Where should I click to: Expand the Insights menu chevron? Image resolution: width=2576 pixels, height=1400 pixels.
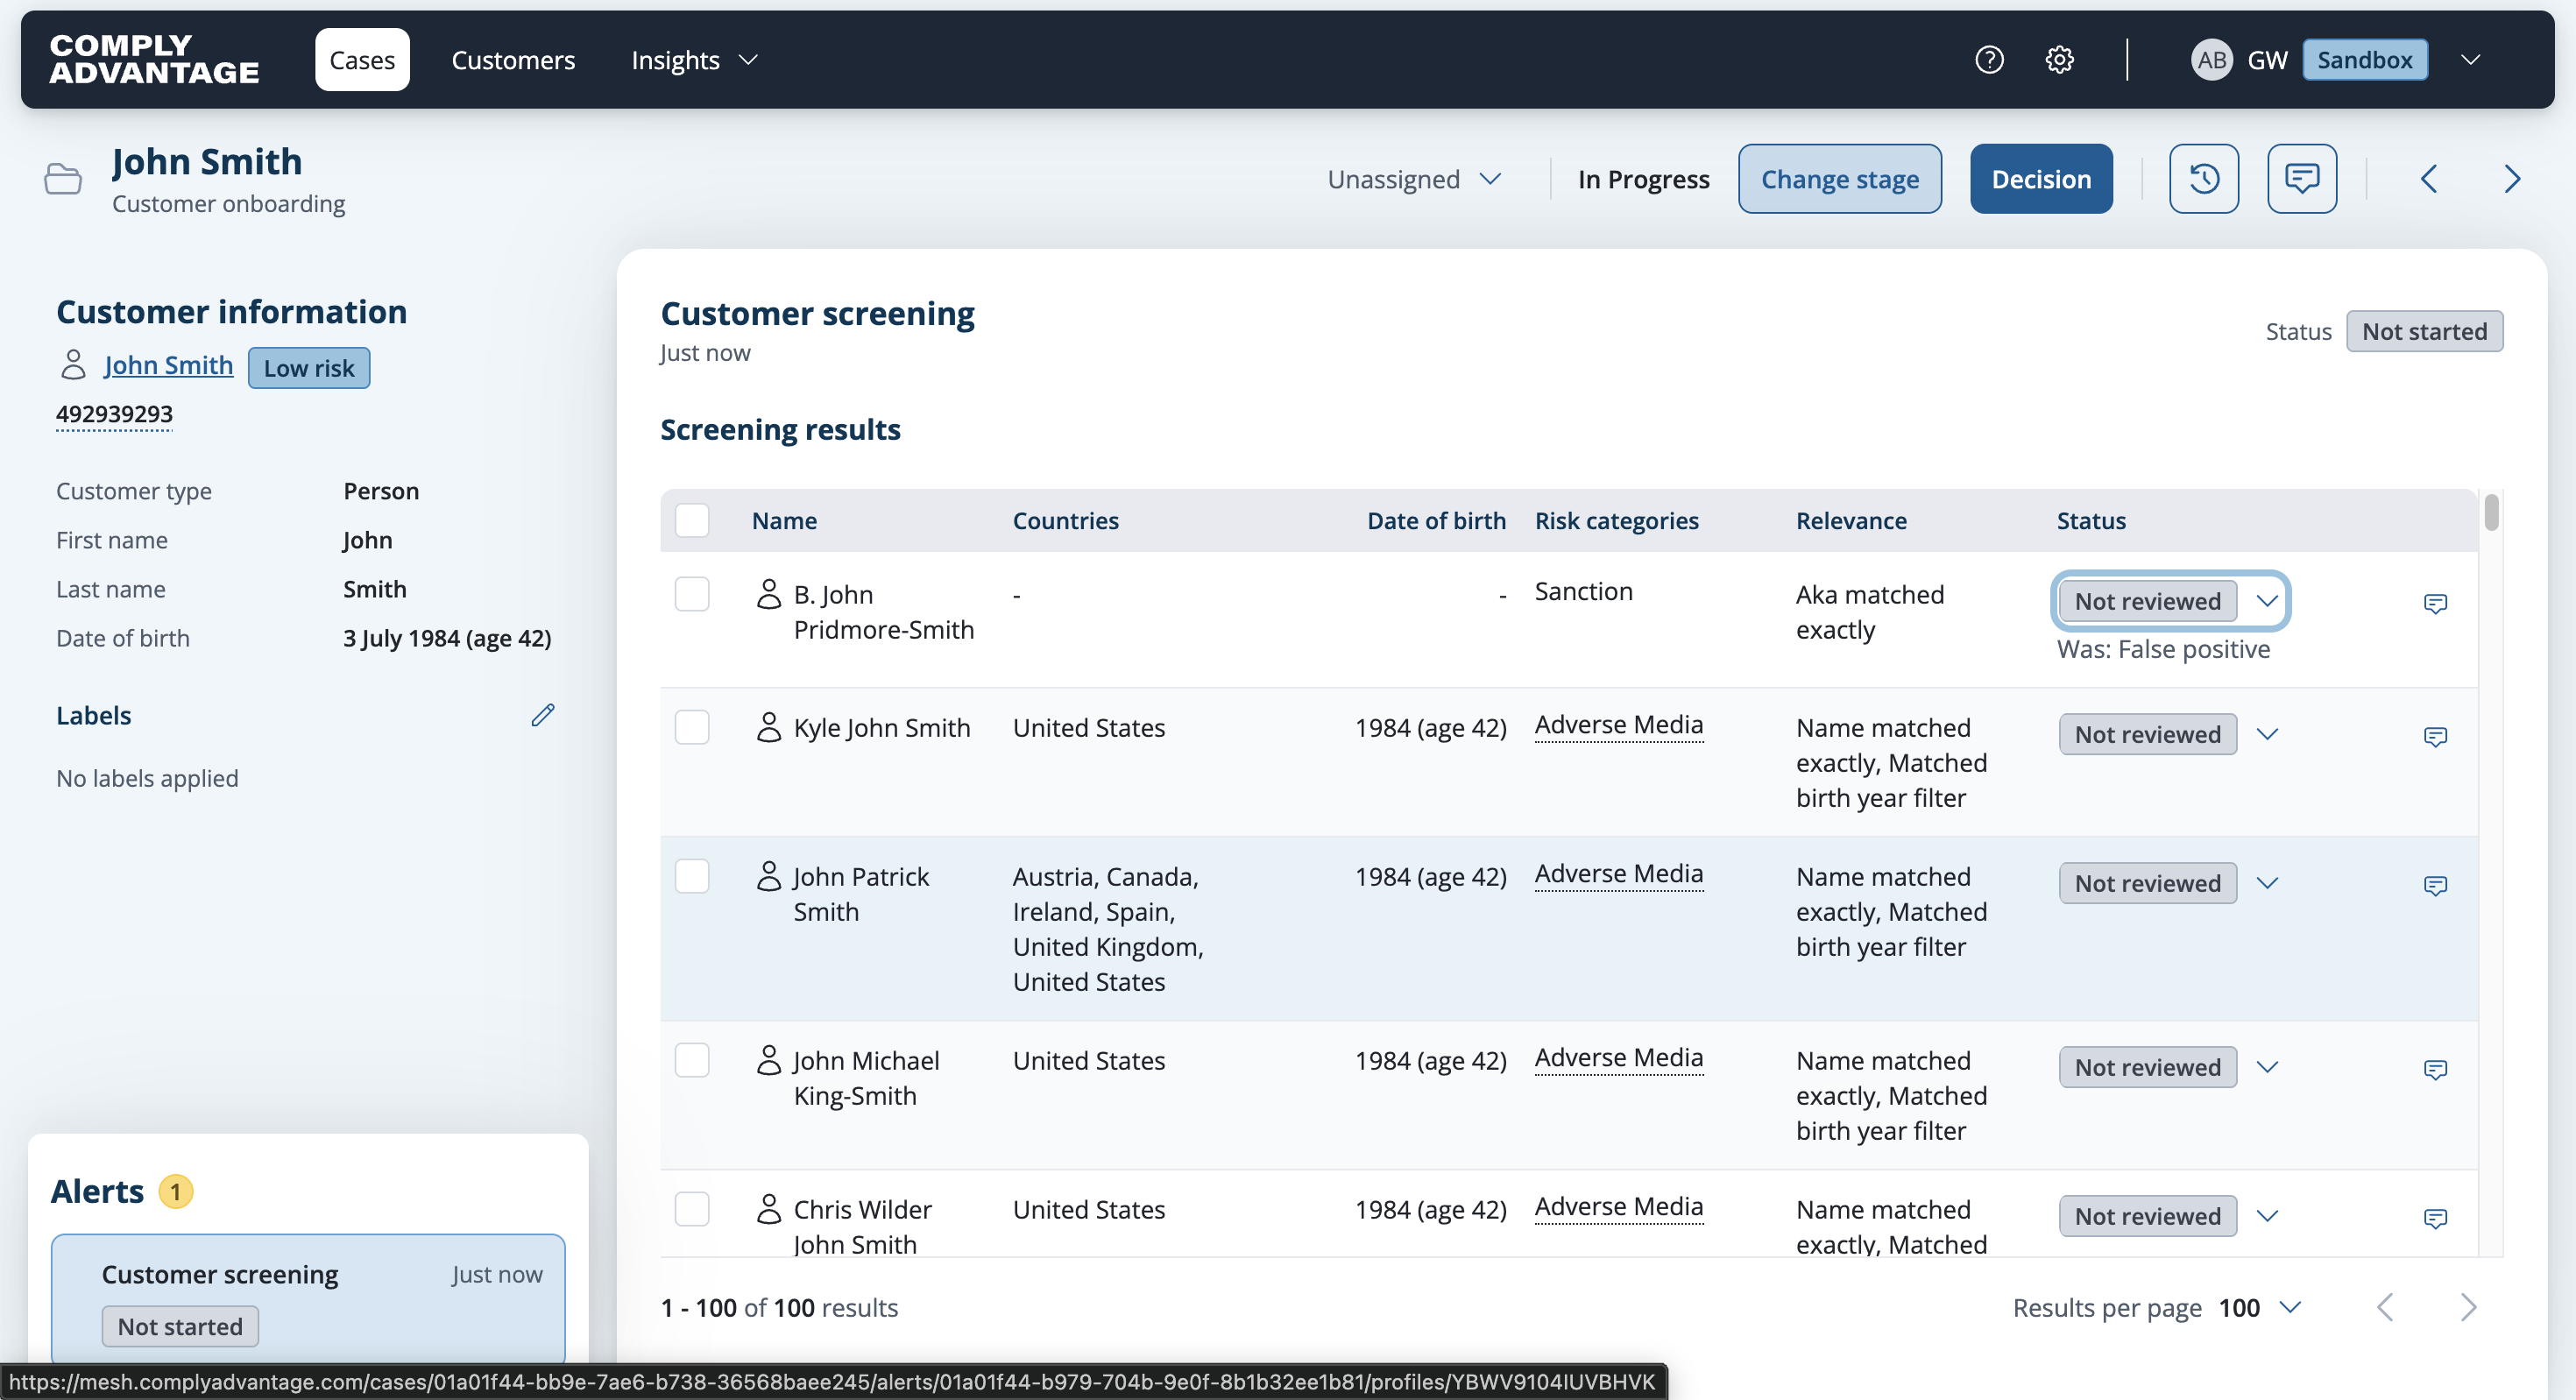748,60
